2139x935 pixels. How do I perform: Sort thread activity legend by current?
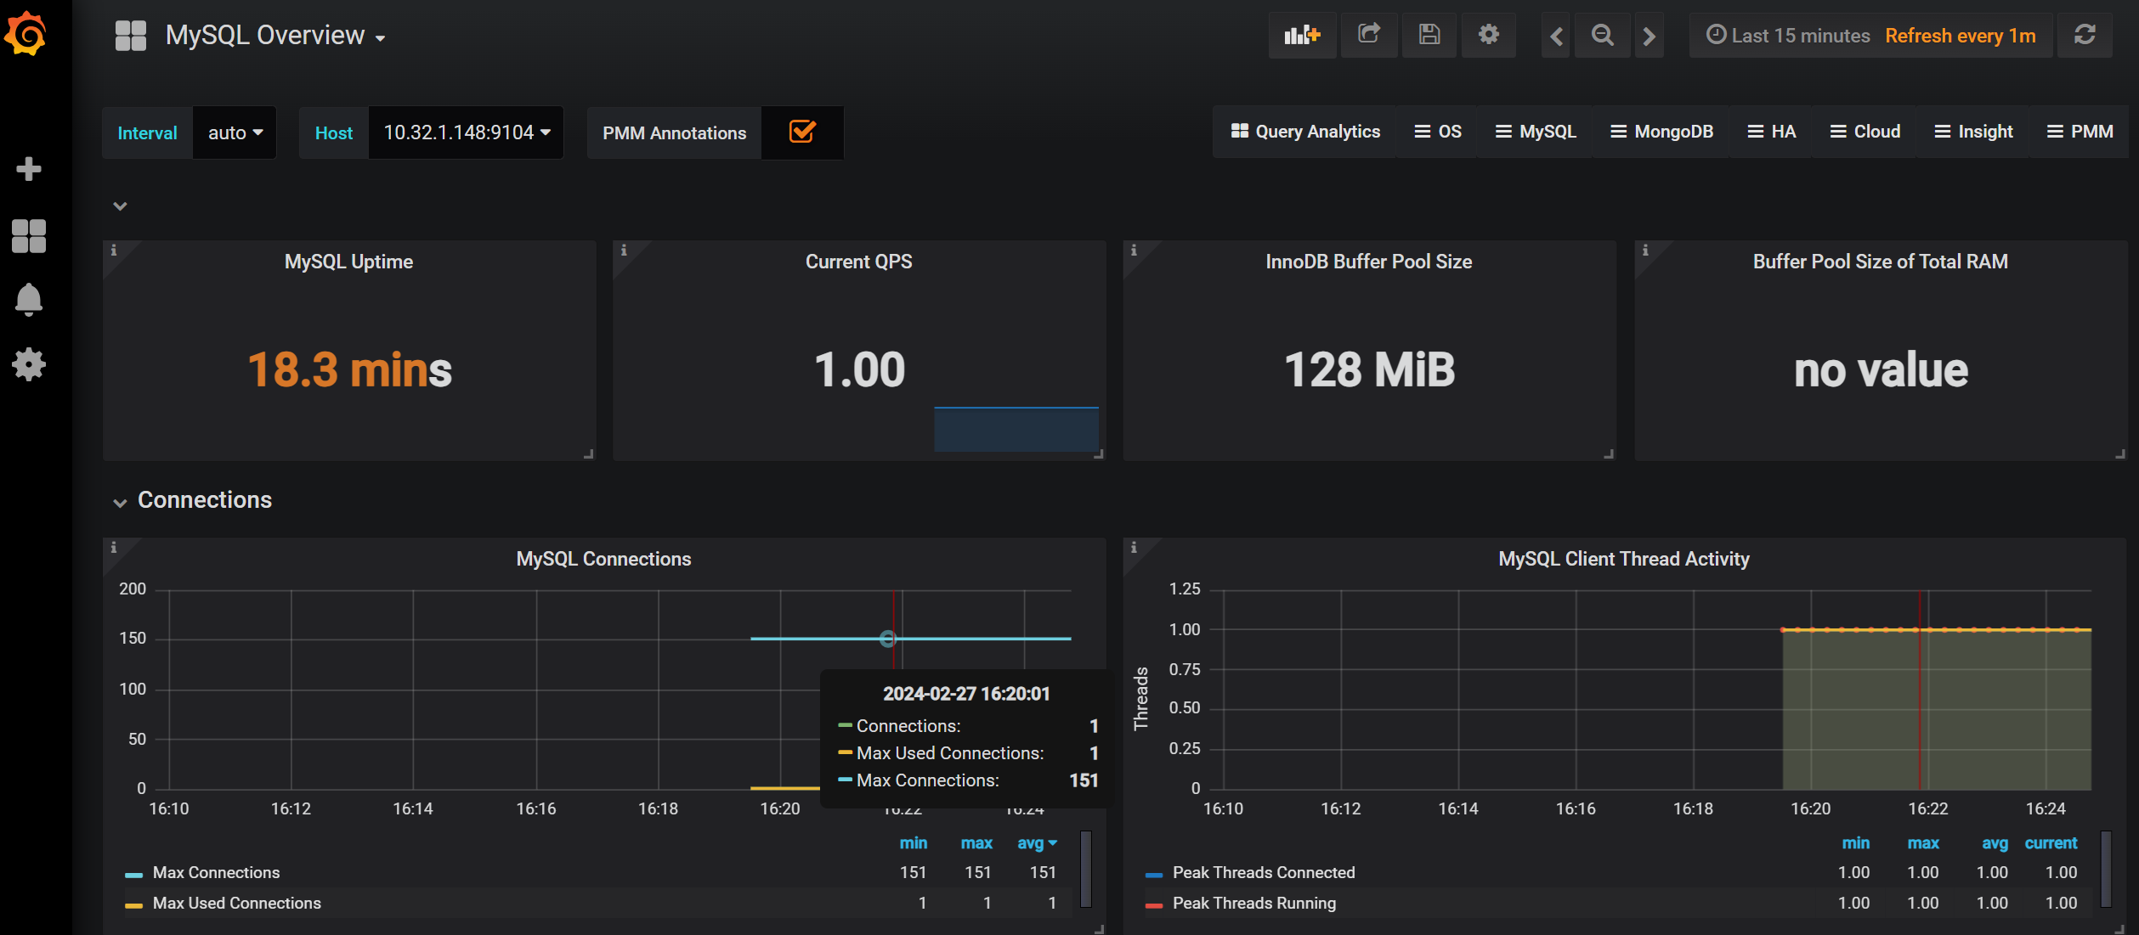(x=2051, y=843)
